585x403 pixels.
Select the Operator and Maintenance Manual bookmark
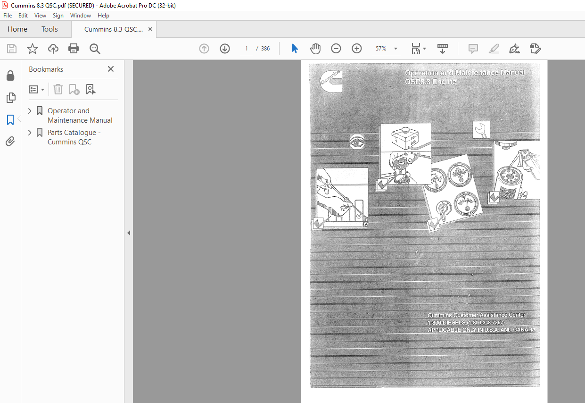pyautogui.click(x=80, y=116)
